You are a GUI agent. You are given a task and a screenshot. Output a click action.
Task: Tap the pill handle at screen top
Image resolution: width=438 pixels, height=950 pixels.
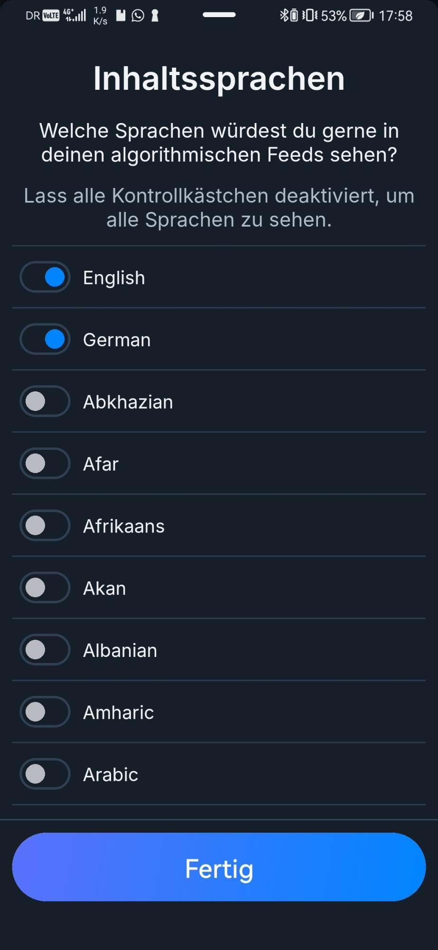[219, 15]
